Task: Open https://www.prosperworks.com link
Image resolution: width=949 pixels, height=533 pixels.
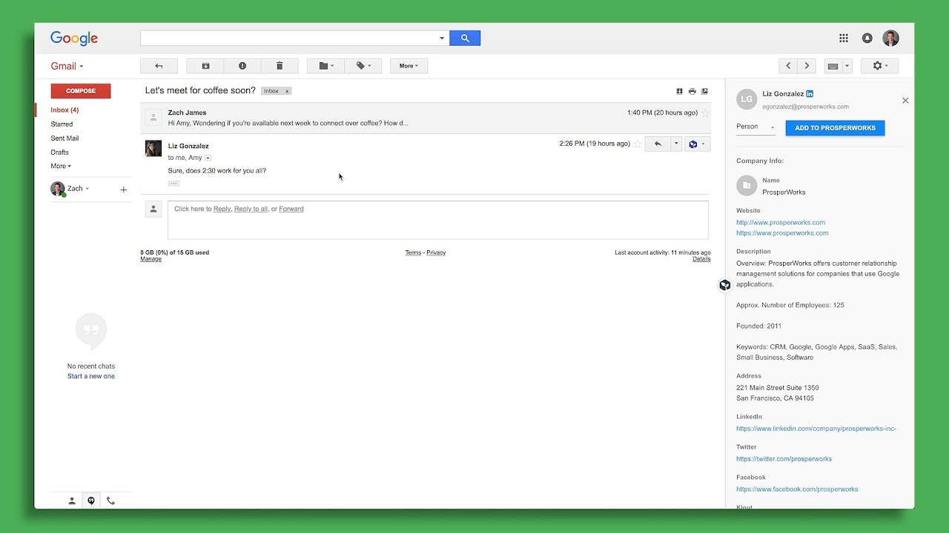Action: (782, 232)
